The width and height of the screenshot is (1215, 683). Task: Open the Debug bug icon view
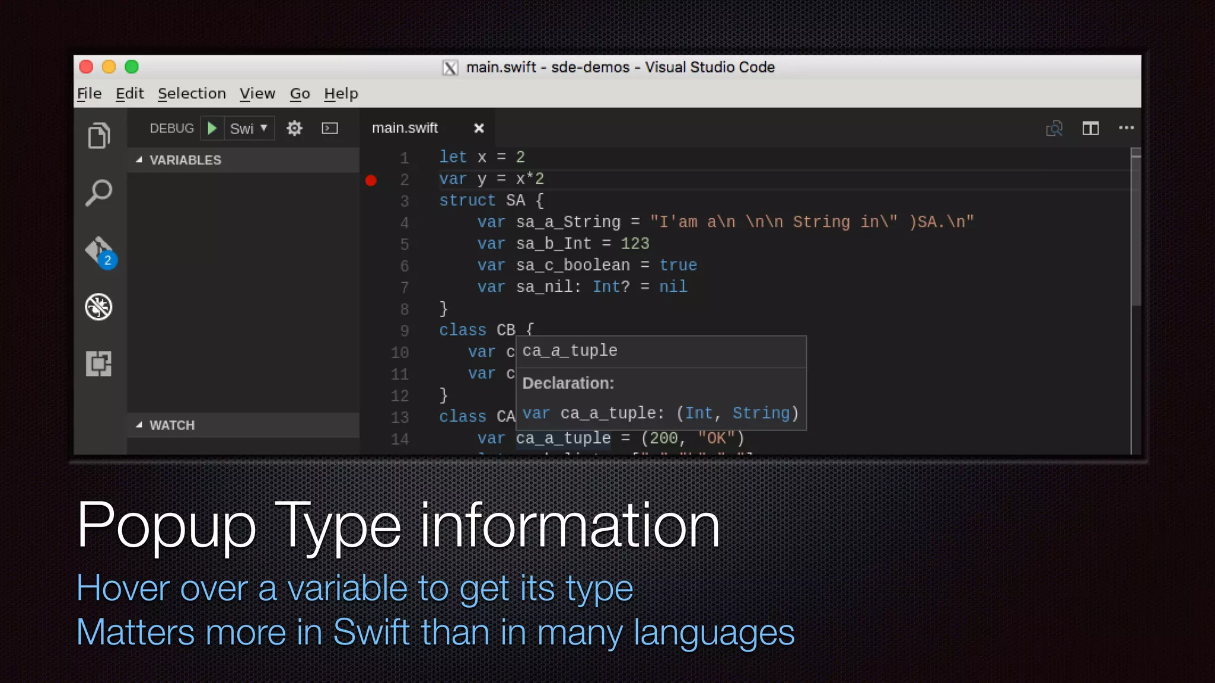98,307
